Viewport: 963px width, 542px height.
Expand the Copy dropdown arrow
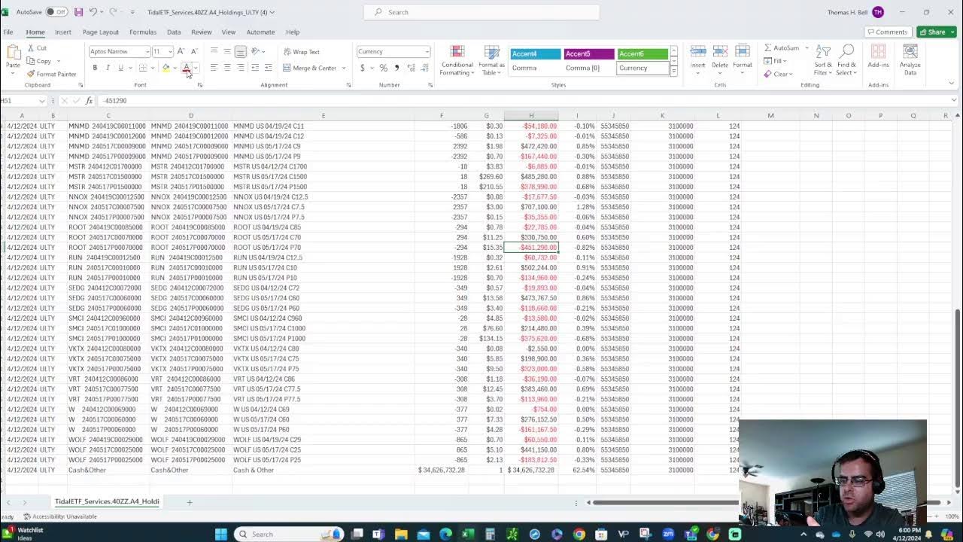57,61
